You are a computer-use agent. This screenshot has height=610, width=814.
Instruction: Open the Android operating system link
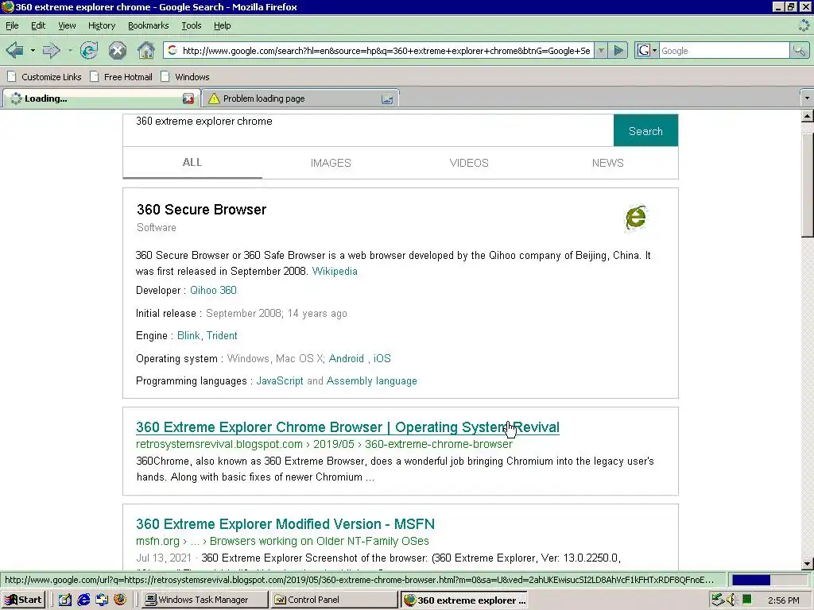pyautogui.click(x=347, y=358)
